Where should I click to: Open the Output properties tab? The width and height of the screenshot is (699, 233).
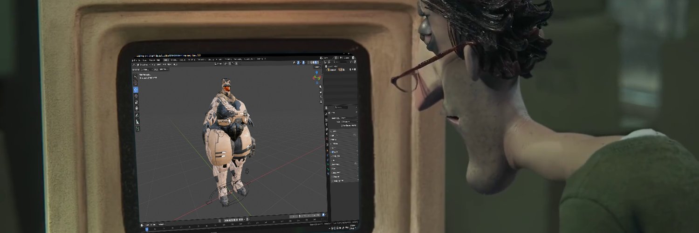tap(327, 124)
